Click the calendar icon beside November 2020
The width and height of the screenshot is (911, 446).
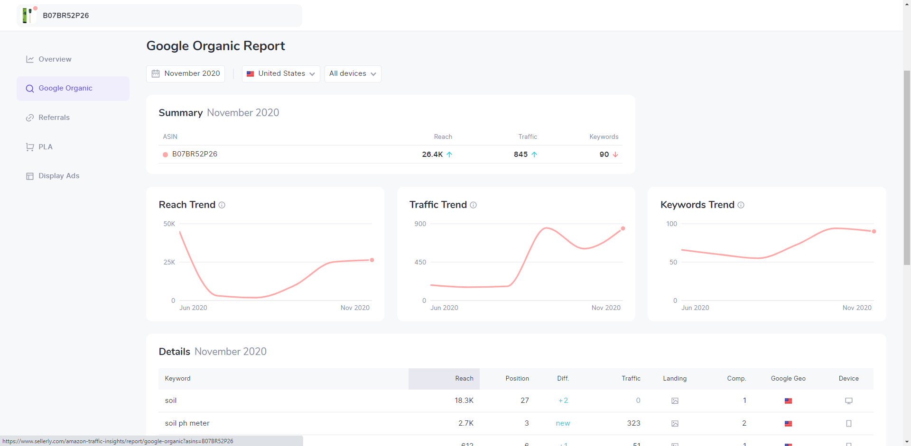[156, 73]
